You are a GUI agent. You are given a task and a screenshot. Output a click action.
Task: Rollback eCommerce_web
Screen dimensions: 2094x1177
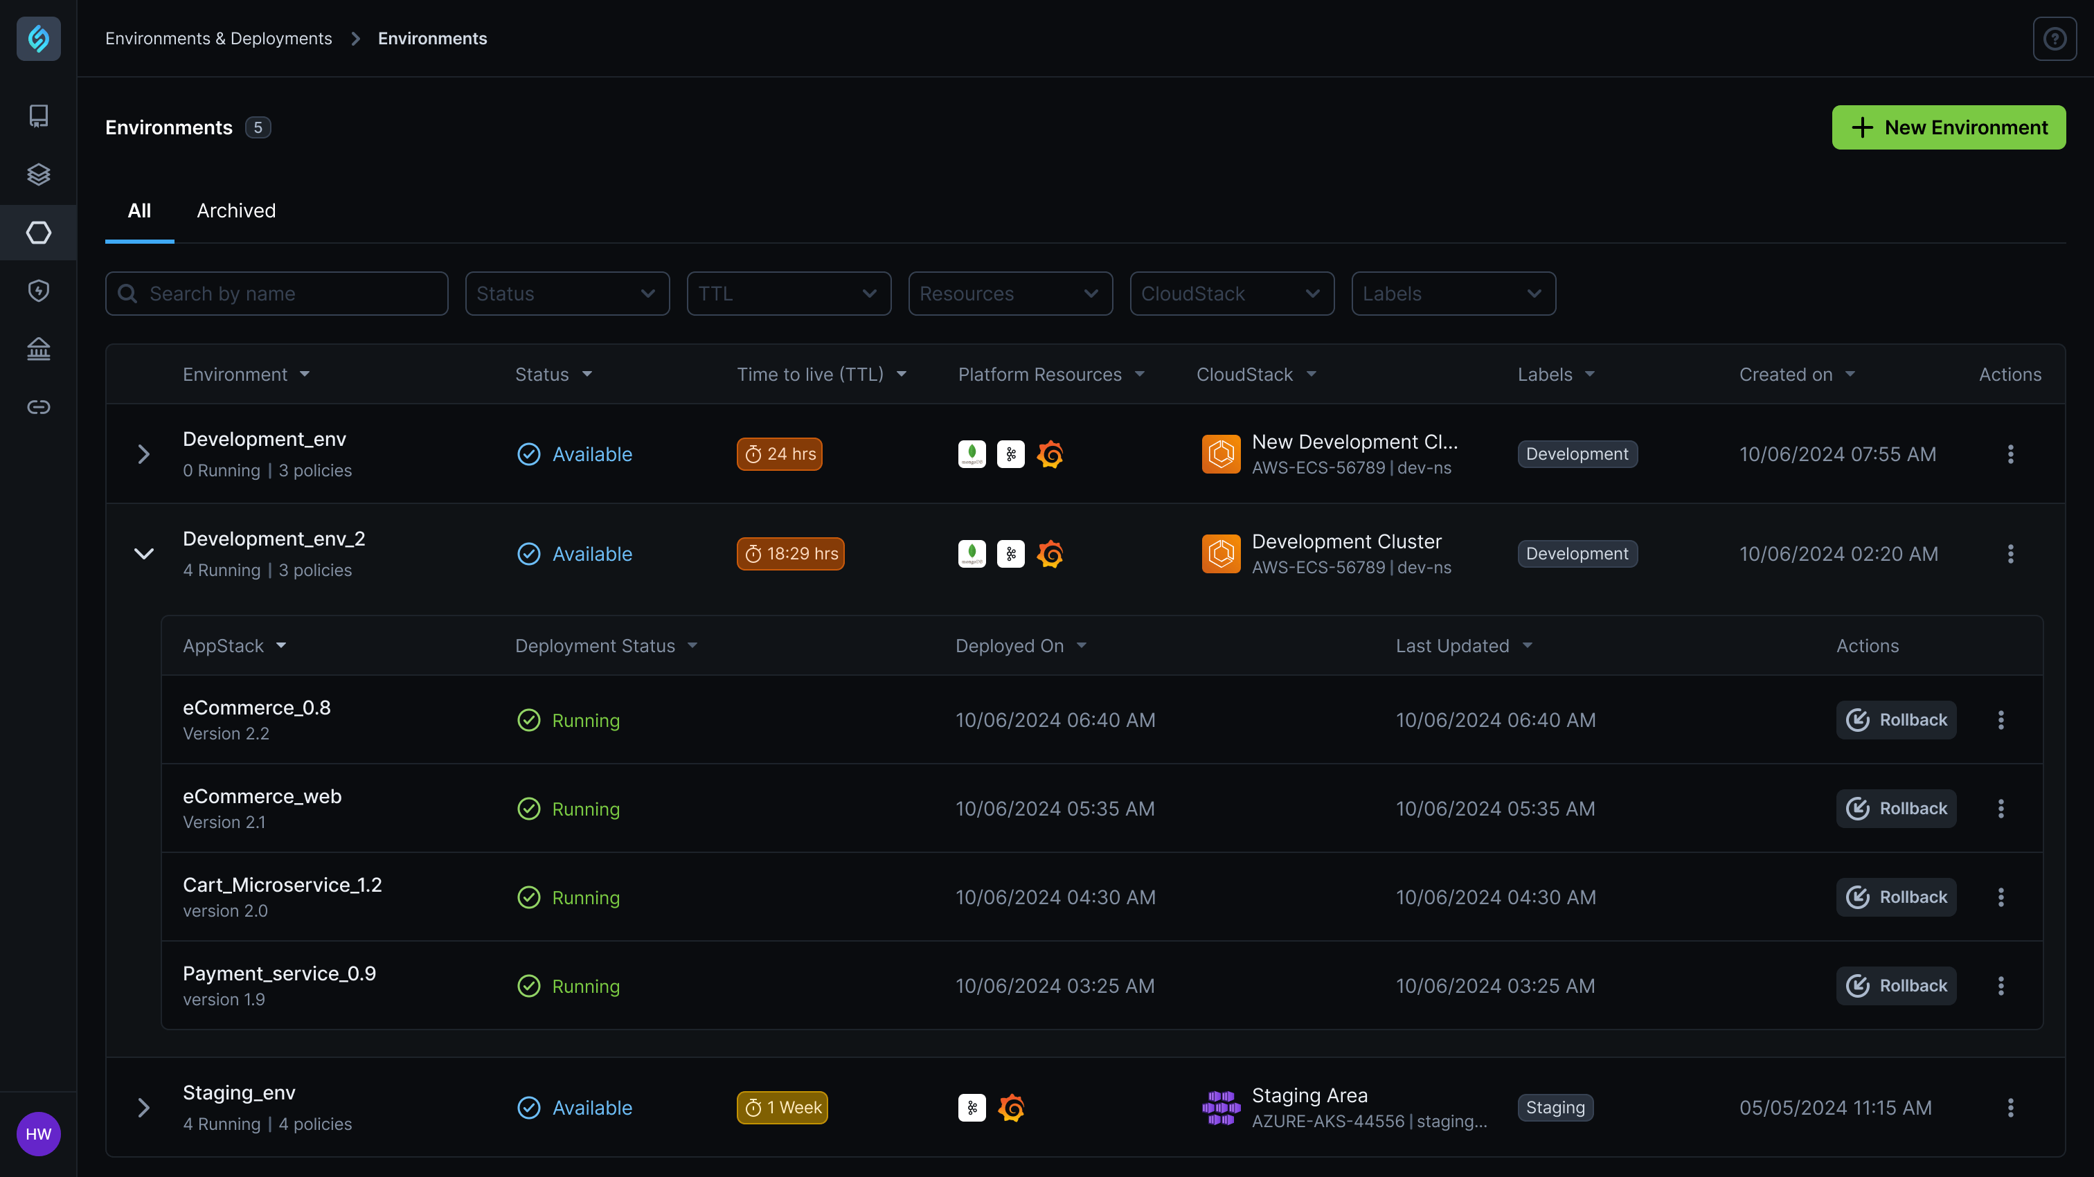[x=1896, y=809]
